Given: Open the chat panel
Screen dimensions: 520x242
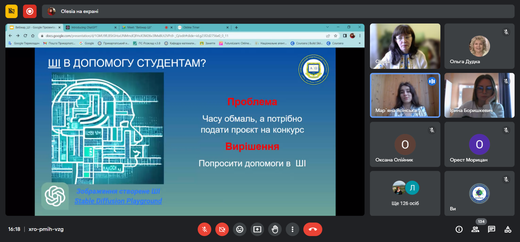Looking at the screenshot, I should (x=491, y=230).
